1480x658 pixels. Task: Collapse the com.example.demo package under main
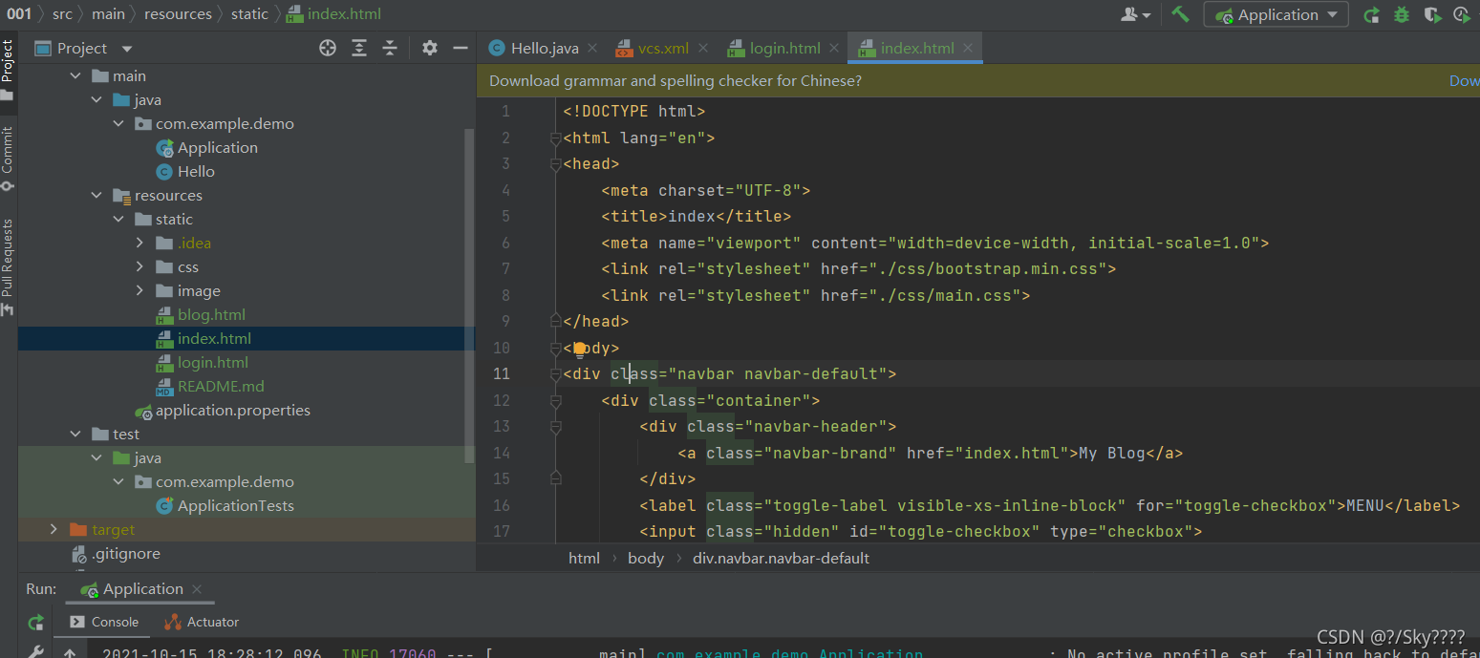pos(118,124)
